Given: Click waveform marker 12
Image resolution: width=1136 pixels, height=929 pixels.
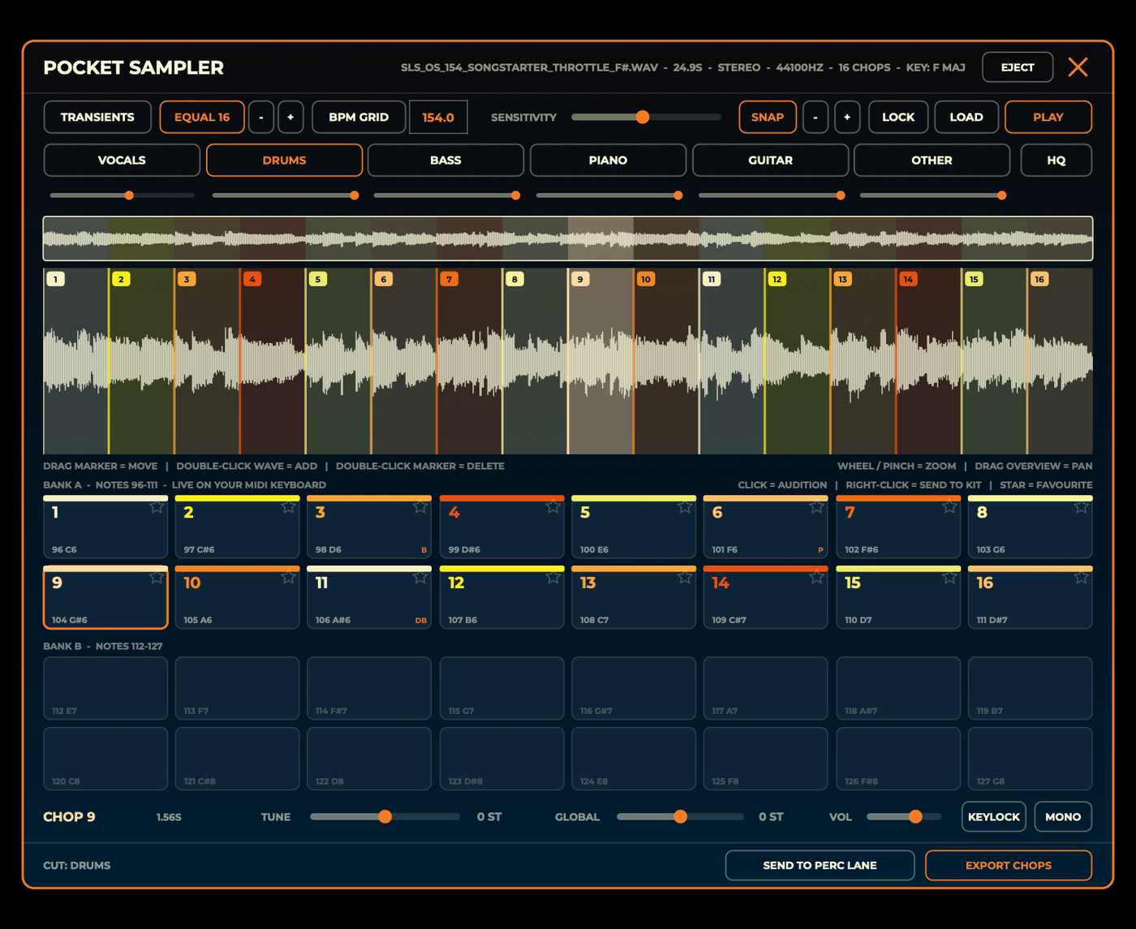Looking at the screenshot, I should pos(777,279).
